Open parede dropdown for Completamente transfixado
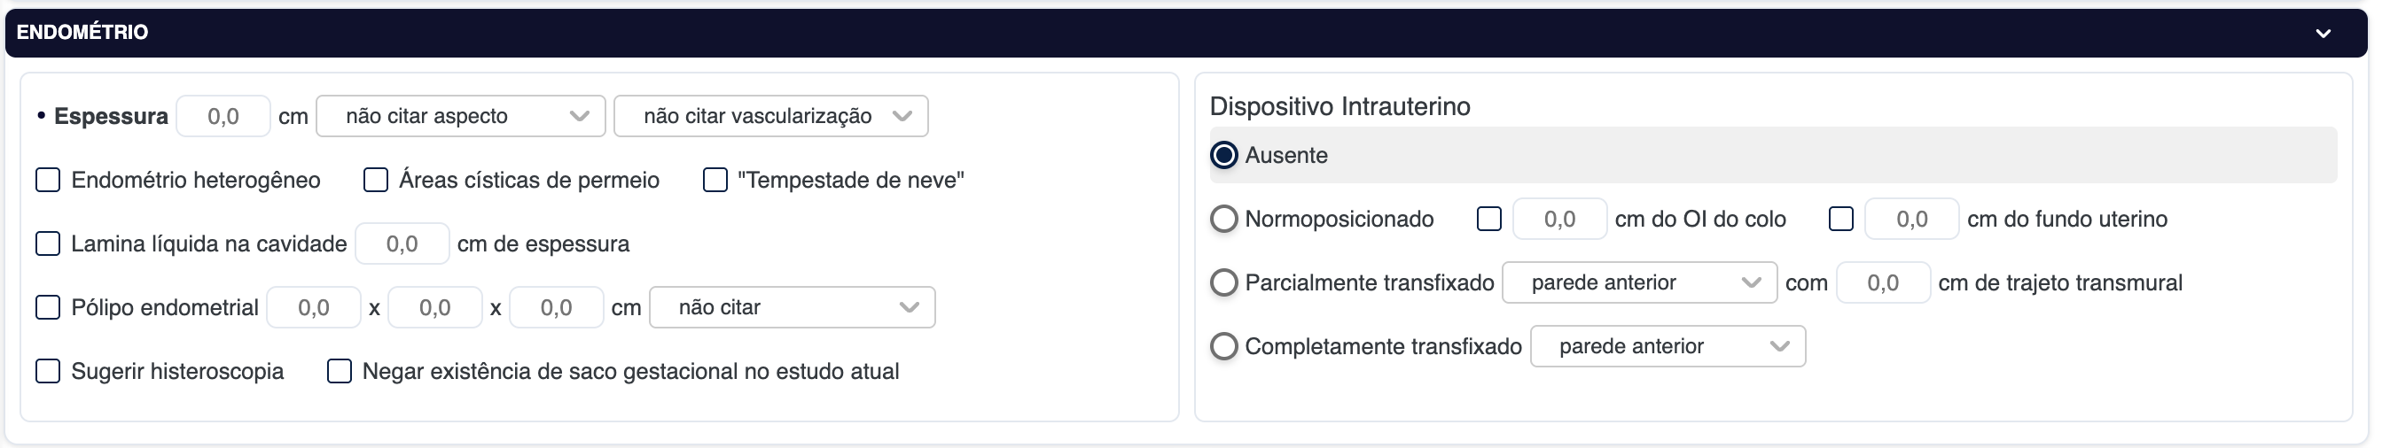Screen dimensions: 2390x448 point(1667,346)
